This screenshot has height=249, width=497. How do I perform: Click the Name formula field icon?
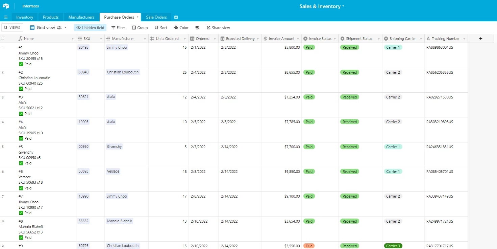point(20,39)
